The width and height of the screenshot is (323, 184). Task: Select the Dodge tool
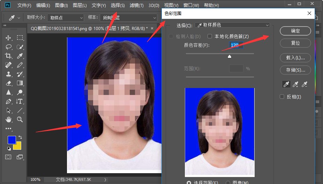[20, 92]
